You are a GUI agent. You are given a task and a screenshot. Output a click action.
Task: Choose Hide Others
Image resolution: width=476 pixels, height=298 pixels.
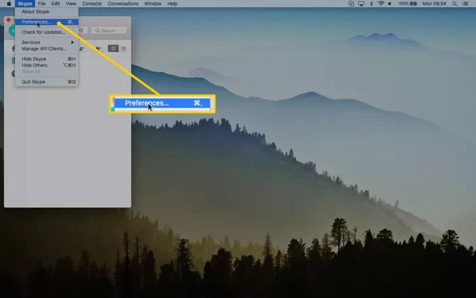47,65
